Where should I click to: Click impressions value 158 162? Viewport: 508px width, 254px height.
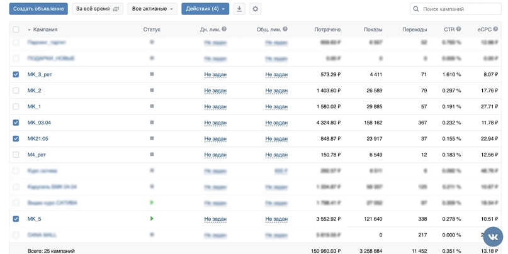click(x=373, y=123)
